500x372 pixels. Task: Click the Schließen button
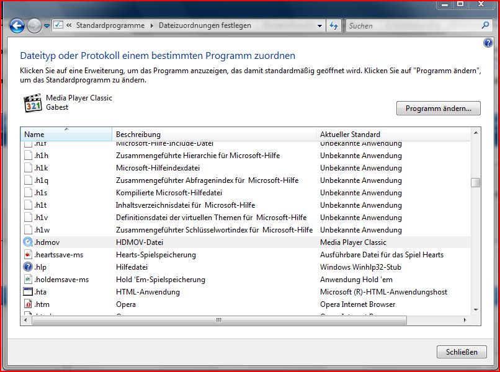click(x=462, y=352)
